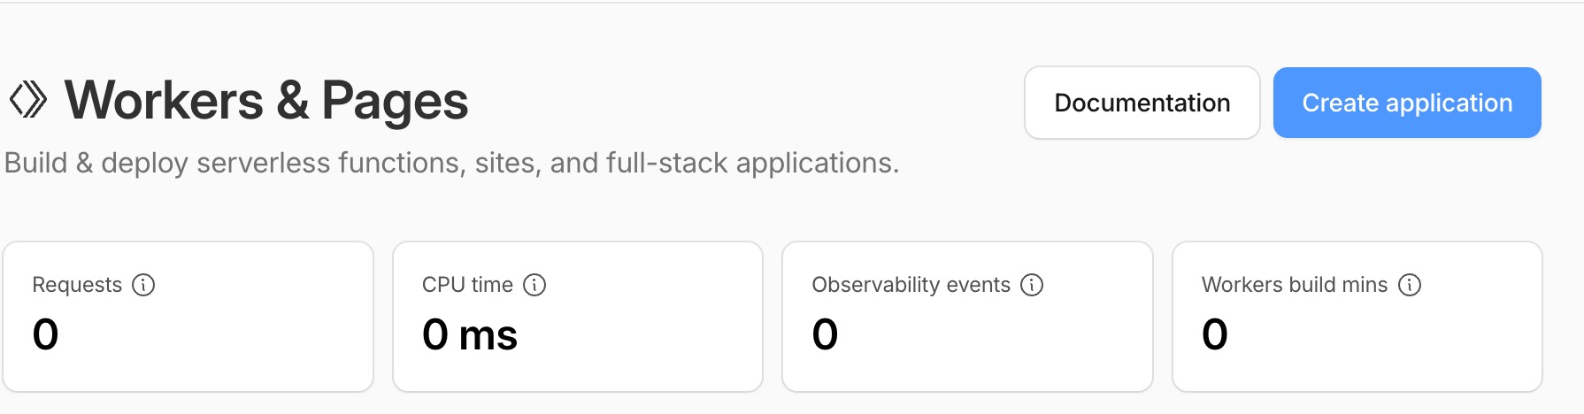The image size is (1584, 414).
Task: Click the 0 ms CPU time value
Action: 470,335
